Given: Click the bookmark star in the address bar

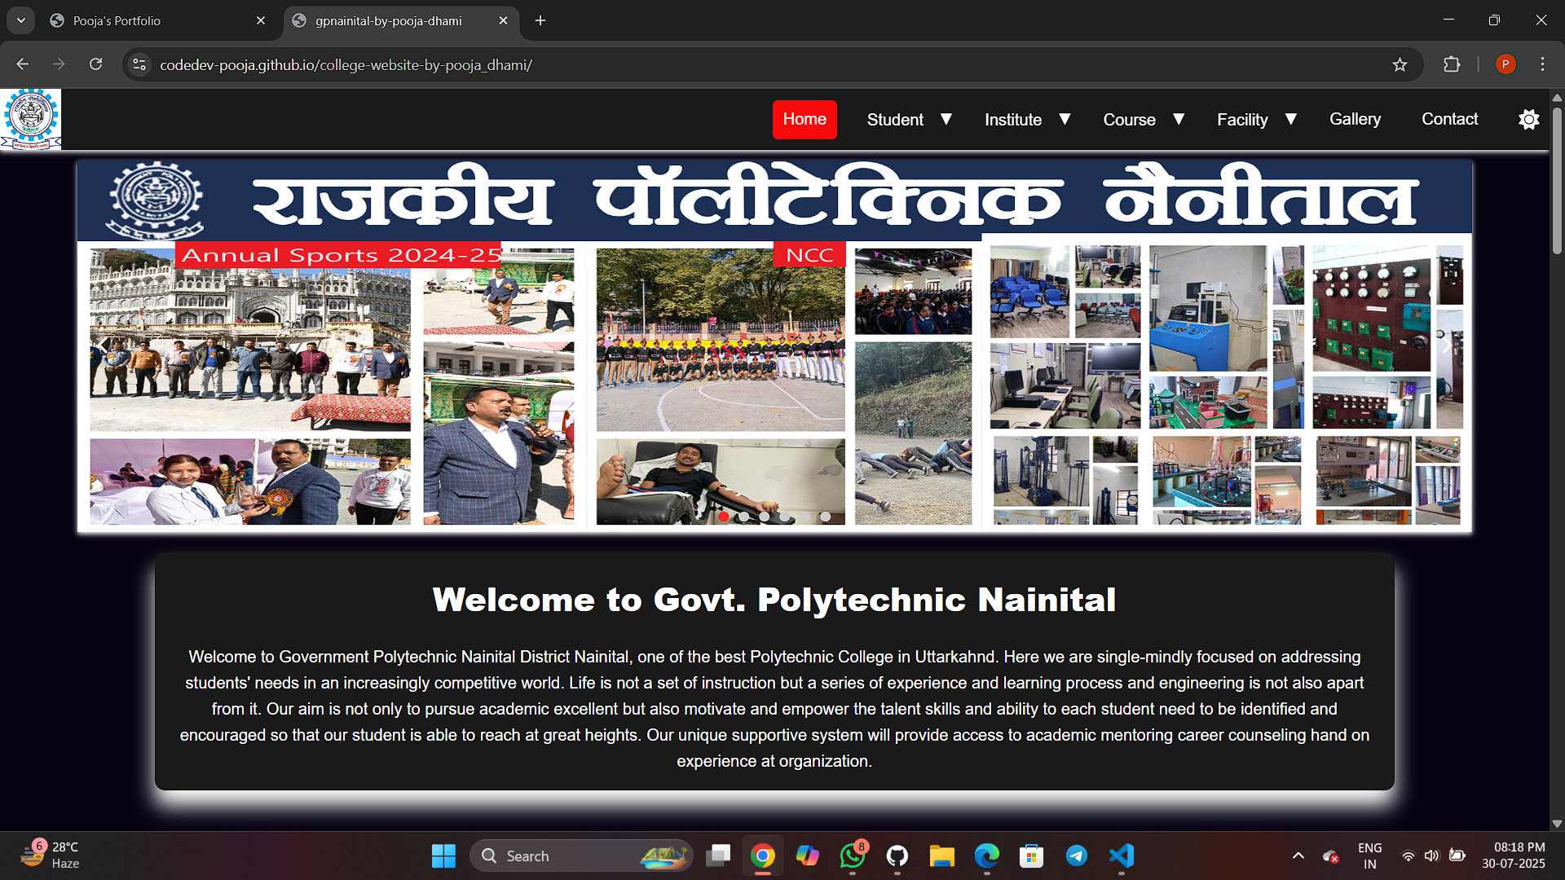Looking at the screenshot, I should pyautogui.click(x=1400, y=64).
